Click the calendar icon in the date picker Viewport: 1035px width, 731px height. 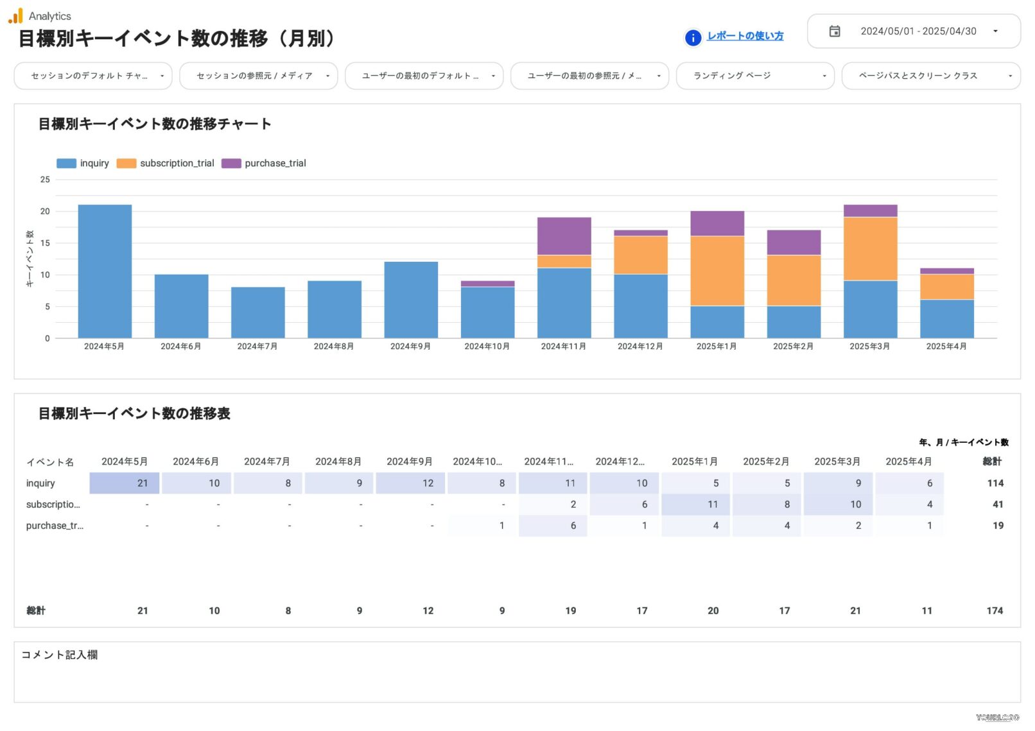[835, 31]
